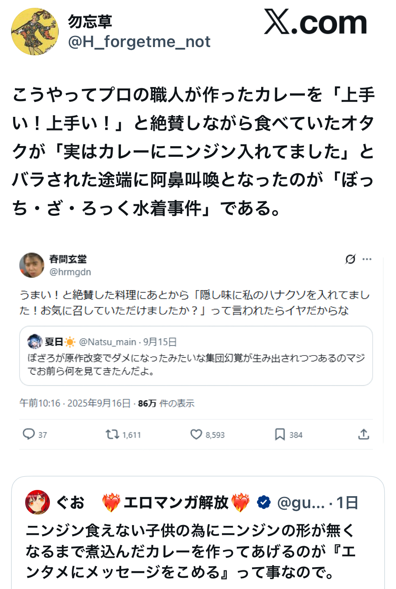Click the X.com logo
Image resolution: width=396 pixels, height=589 pixels.
pyautogui.click(x=315, y=22)
